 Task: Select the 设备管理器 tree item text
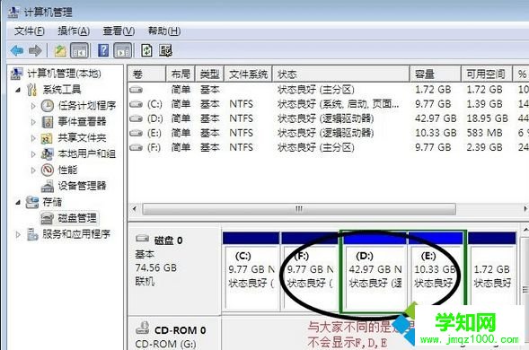pos(82,186)
